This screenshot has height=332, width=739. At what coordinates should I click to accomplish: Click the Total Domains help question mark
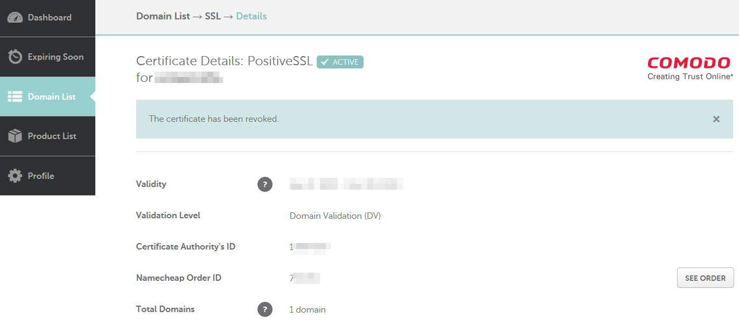click(264, 309)
